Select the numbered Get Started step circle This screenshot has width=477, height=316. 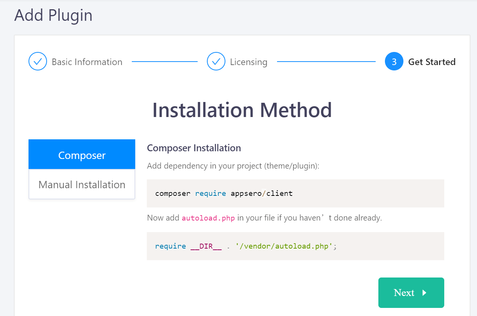click(x=394, y=62)
